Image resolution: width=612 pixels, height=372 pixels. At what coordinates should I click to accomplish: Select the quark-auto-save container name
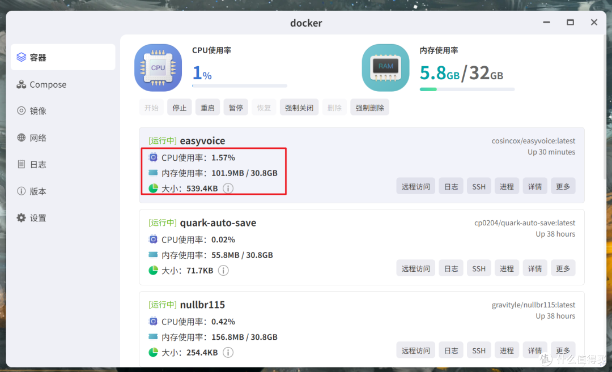(218, 223)
